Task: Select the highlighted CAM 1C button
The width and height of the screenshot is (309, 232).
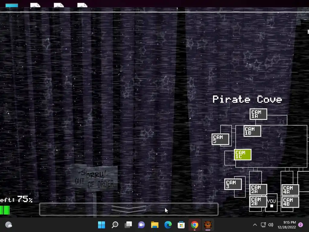Action: coord(243,154)
